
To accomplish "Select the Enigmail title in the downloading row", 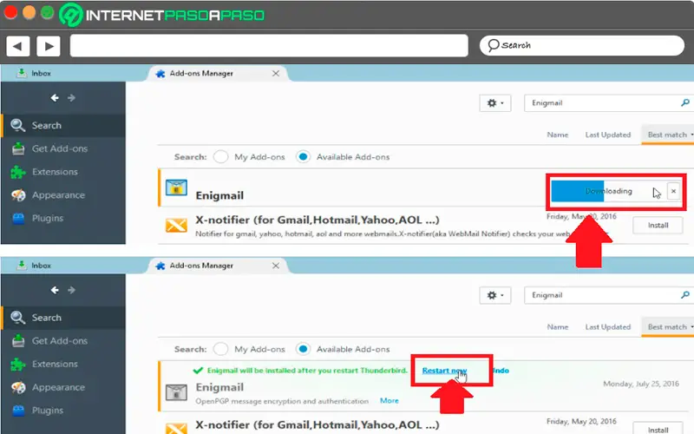I will (x=219, y=195).
